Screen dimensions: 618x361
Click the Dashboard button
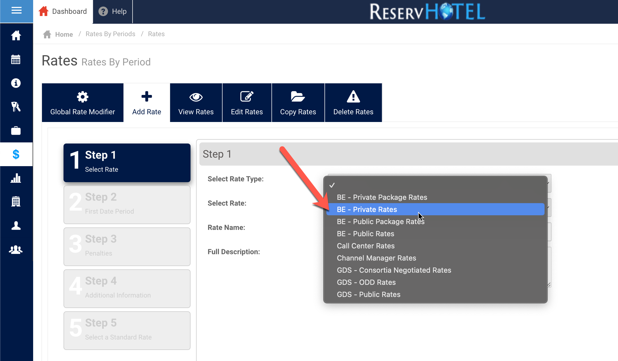pos(63,11)
